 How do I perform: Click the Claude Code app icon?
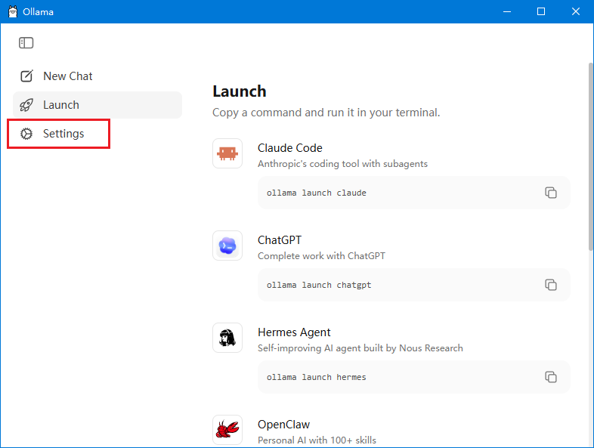tap(227, 153)
